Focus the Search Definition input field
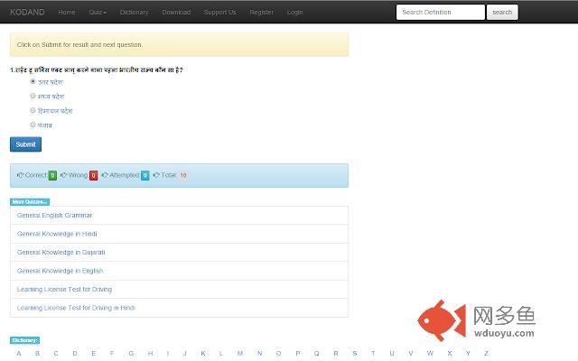This screenshot has width=578, height=361. (441, 12)
